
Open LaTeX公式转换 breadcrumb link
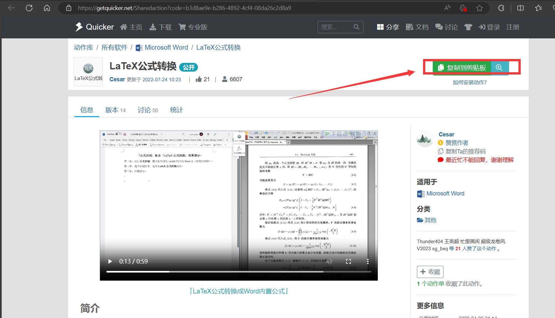coord(218,47)
